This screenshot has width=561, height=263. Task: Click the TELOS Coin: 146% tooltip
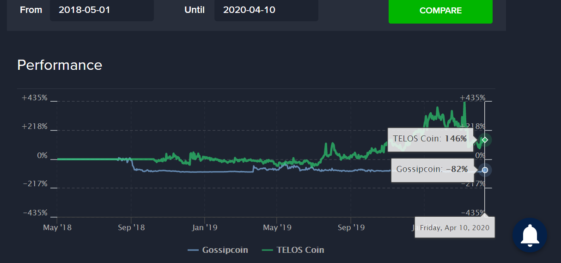tap(431, 139)
